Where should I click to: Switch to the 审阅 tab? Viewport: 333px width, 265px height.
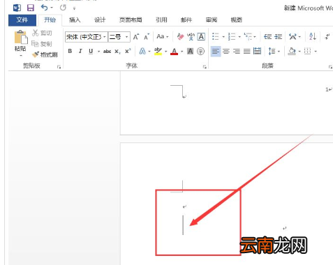pyautogui.click(x=212, y=20)
